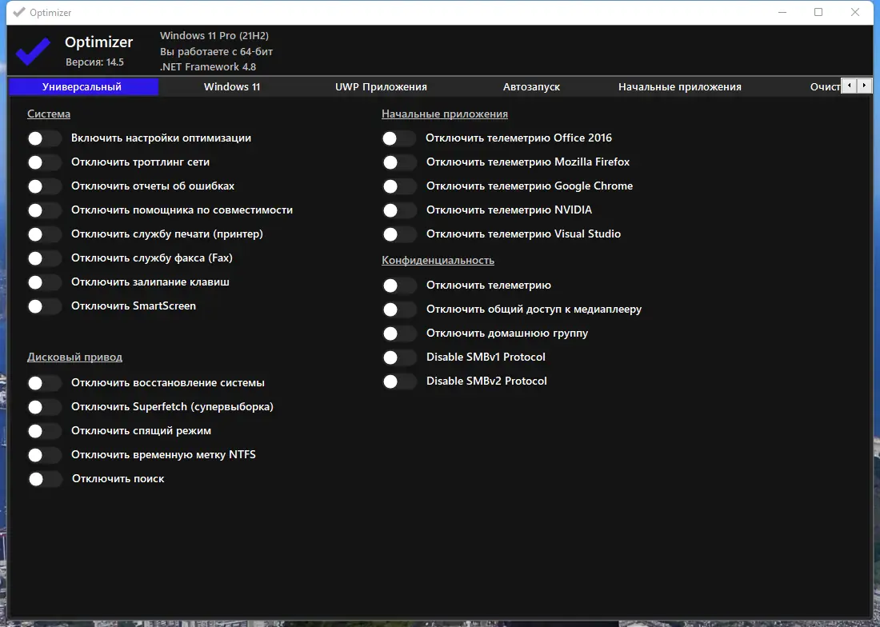Open the UWP Приложения tab
Image resolution: width=880 pixels, height=627 pixels.
[381, 87]
